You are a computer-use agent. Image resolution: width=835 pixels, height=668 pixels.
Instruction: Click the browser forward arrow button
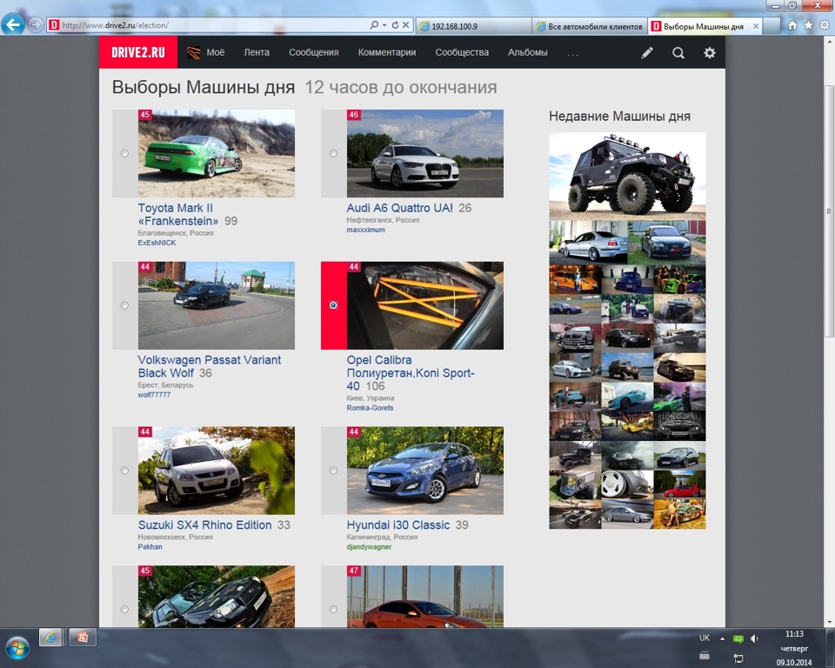(35, 25)
